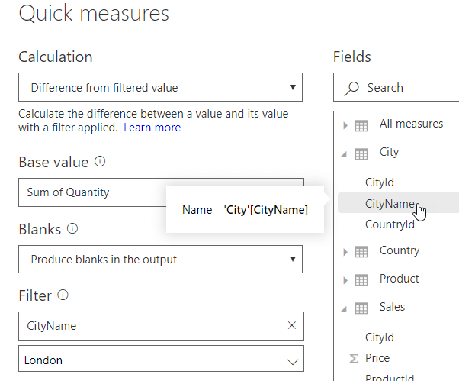The image size is (459, 381).
Task: Expand the All measures node
Action: [345, 124]
